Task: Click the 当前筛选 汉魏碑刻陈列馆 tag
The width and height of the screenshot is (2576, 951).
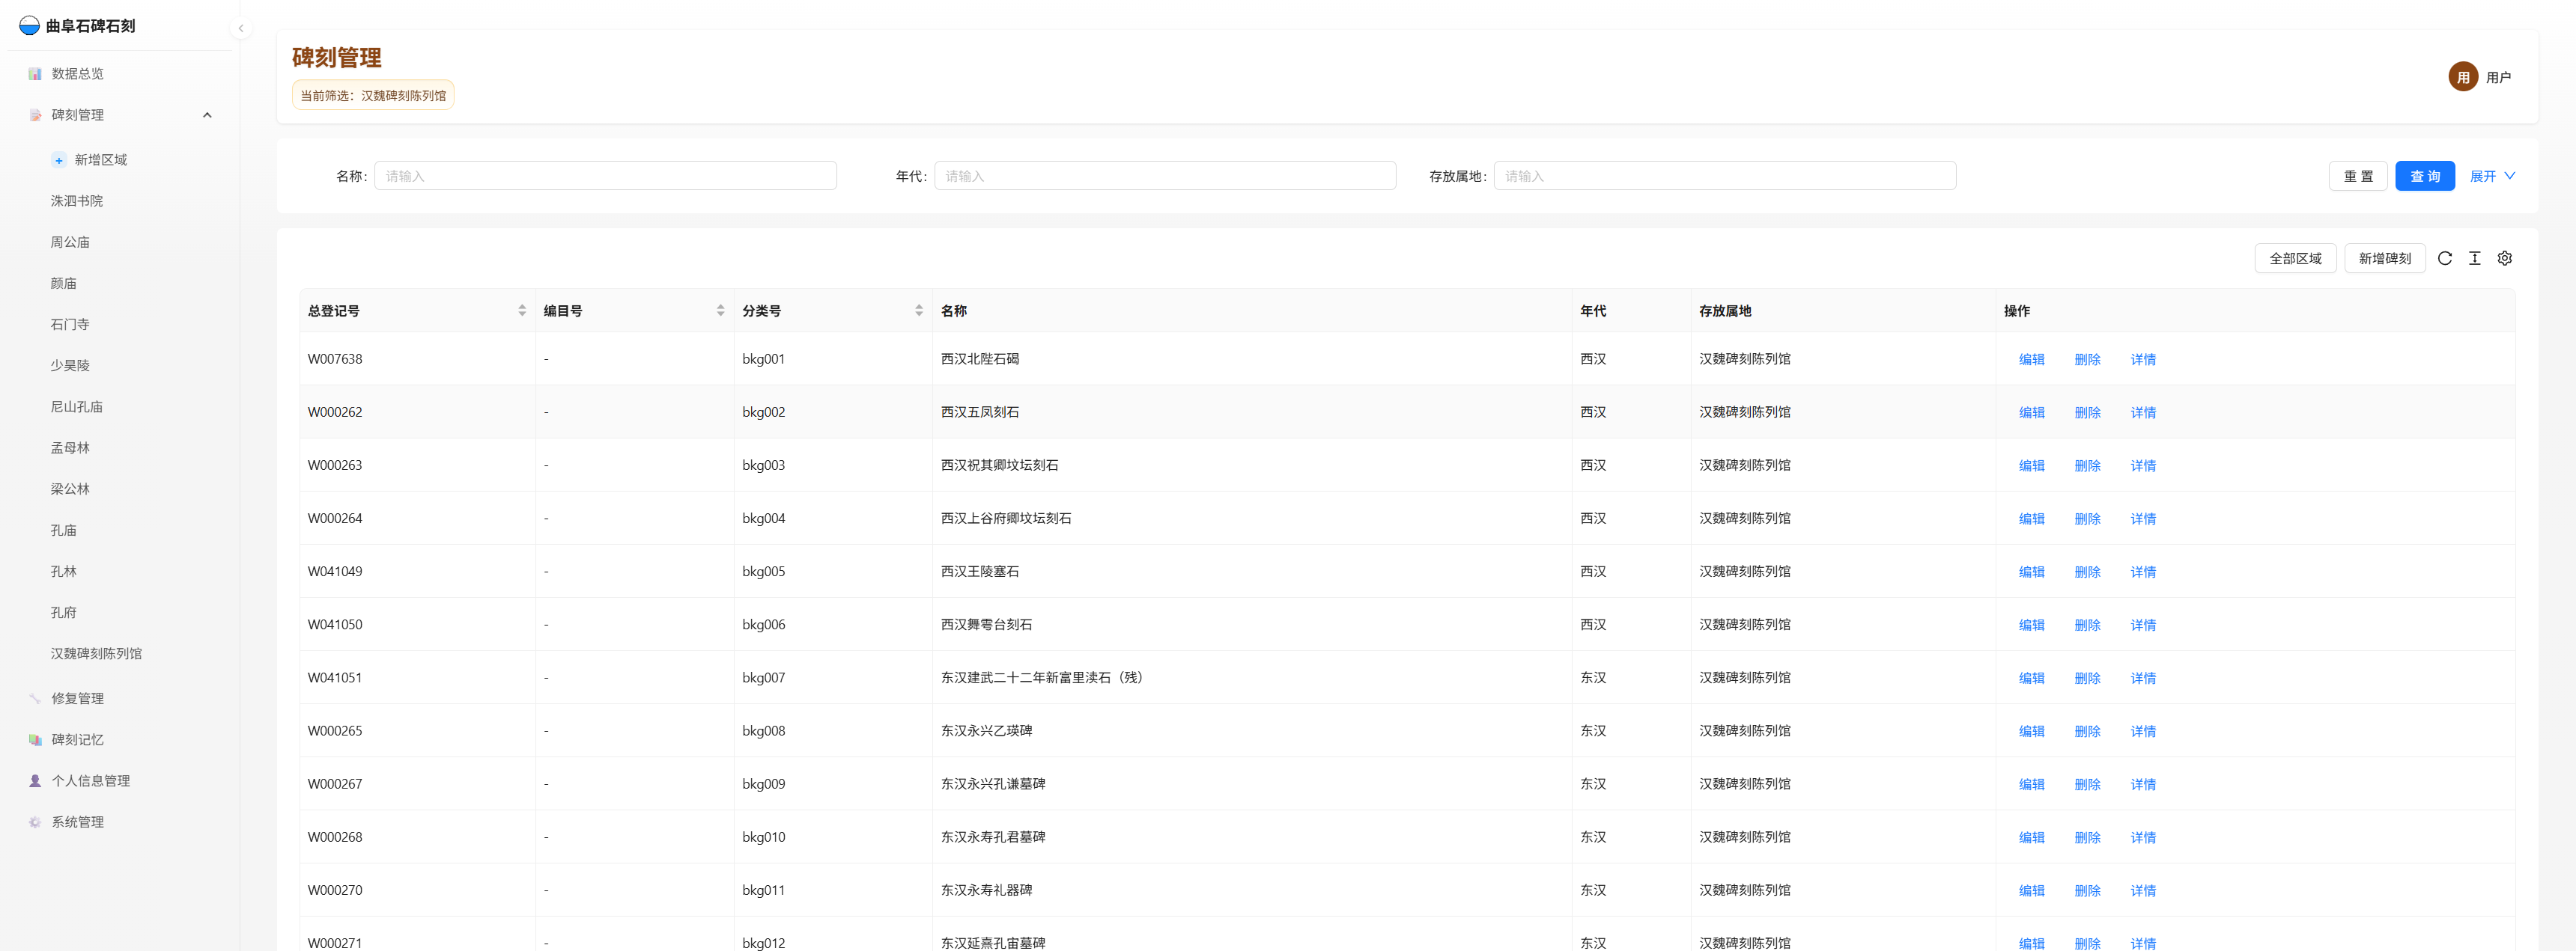Action: pyautogui.click(x=373, y=95)
